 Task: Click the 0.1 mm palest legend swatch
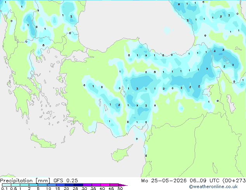(x=7, y=185)
